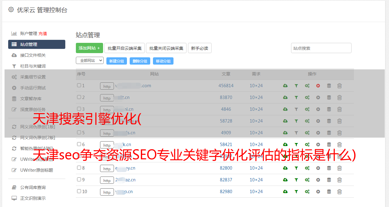This screenshot has width=389, height=207.
Task: Open the 全部网站 group dropdown
Action: tap(90, 61)
